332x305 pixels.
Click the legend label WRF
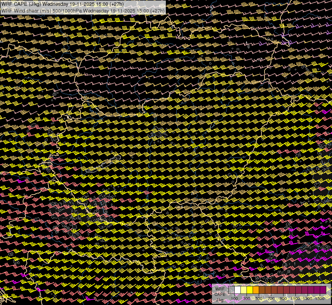coord(220,289)
